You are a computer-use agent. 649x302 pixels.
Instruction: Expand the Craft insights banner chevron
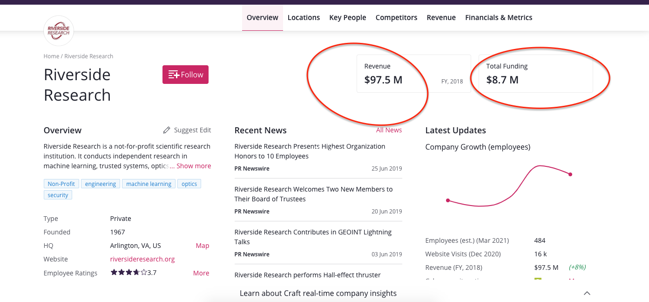(x=587, y=293)
